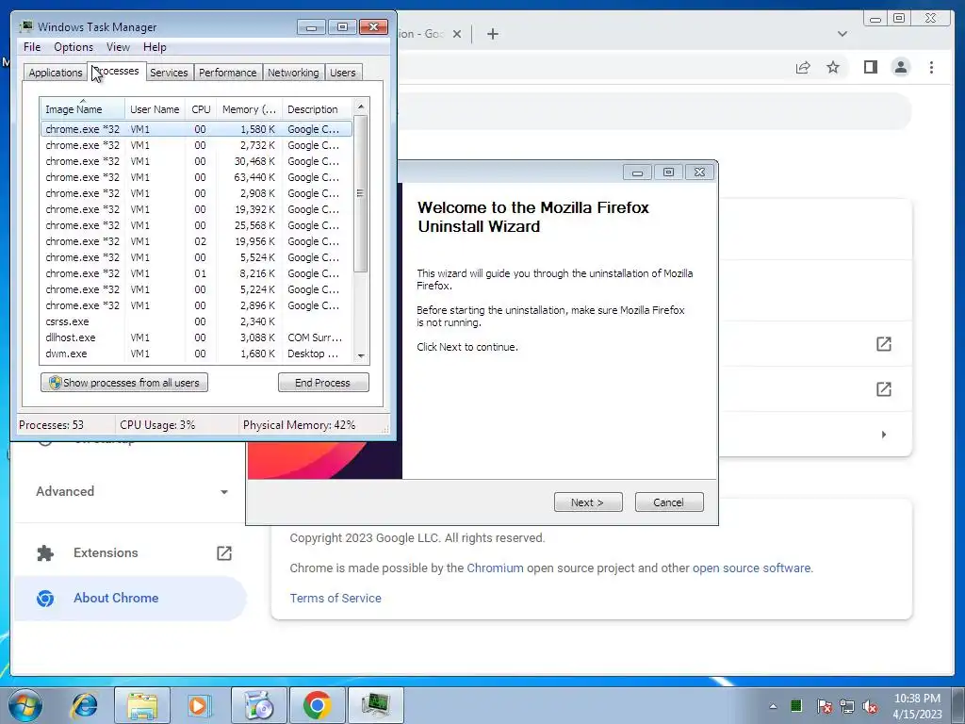
Task: Switch to Google Chrome on taskbar
Action: [317, 705]
